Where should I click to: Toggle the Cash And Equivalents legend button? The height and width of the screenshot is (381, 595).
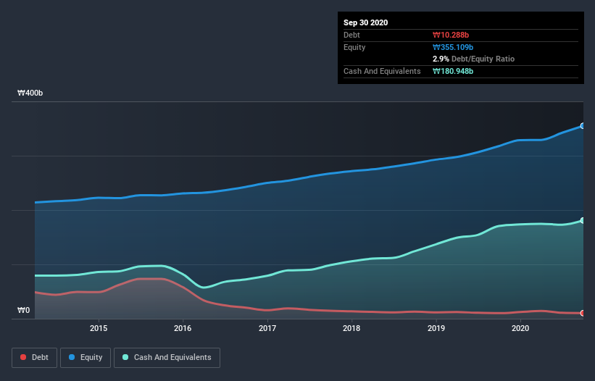tap(167, 358)
